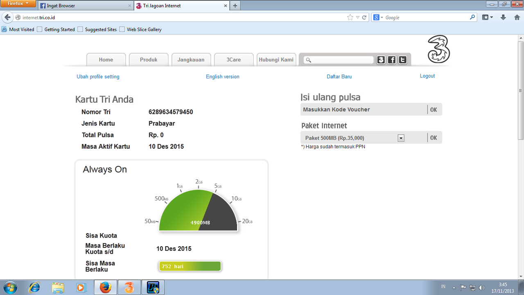524x295 pixels.
Task: Click the 752 hari progress bar
Action: click(190, 266)
